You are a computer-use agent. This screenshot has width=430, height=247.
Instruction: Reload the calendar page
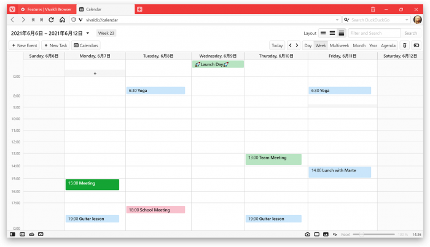point(51,20)
